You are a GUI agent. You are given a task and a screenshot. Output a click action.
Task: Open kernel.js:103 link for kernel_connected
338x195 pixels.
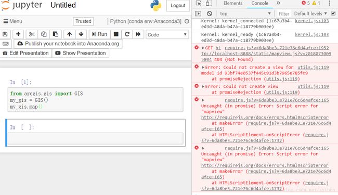[x=311, y=21]
